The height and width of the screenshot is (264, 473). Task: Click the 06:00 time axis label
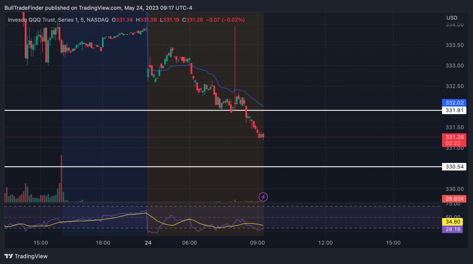click(x=189, y=243)
